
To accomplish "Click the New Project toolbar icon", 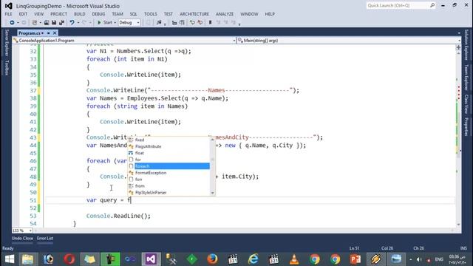I will tap(35, 23).
